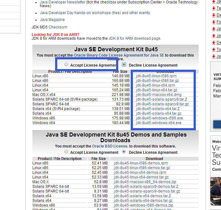
Task: Click the '166.88 MB' file size
Action: tap(121, 81)
